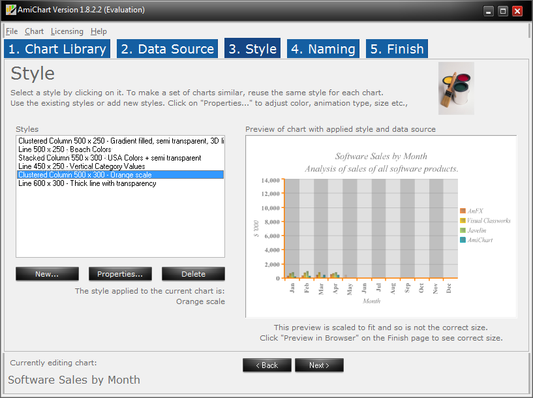Screen dimensions: 533x398
Task: Select Line 600 x 300 Thick line style
Action: click(120, 183)
